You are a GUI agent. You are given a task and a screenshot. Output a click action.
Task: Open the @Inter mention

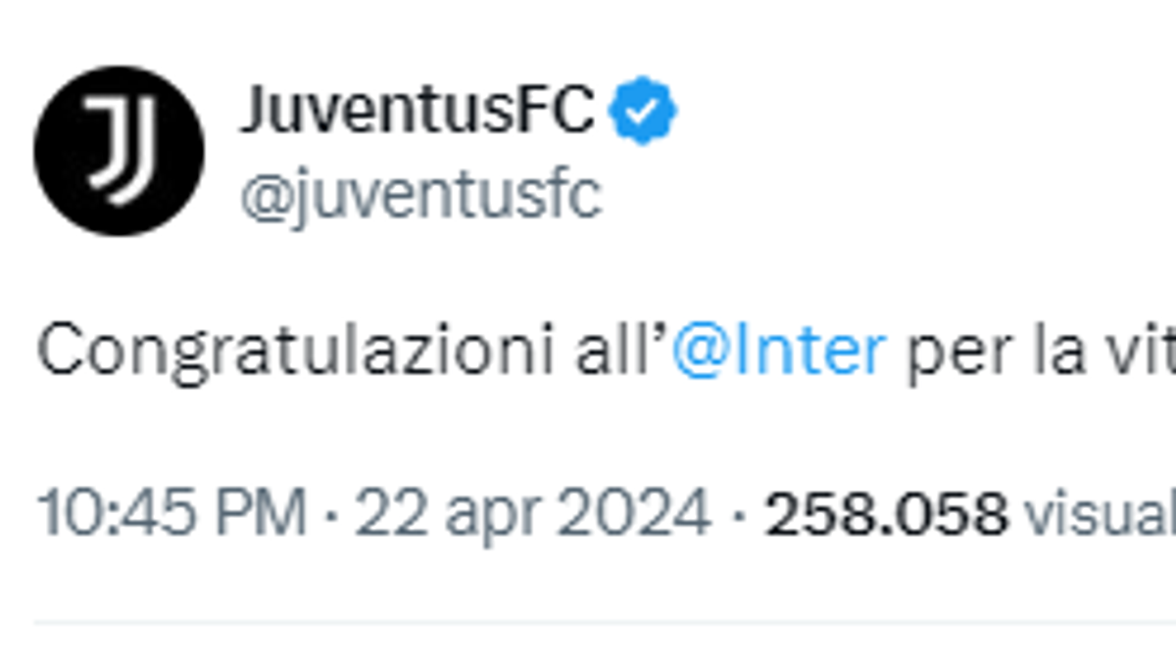779,351
